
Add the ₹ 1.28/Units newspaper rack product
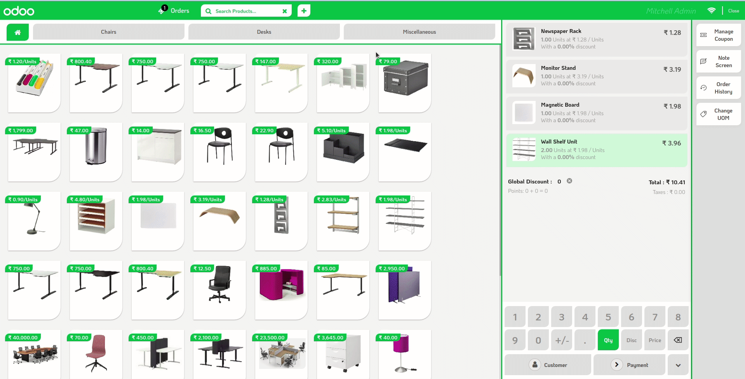coord(281,221)
